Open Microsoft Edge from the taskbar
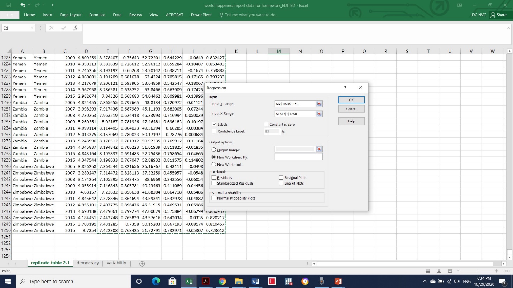The height and width of the screenshot is (288, 513). [x=156, y=282]
